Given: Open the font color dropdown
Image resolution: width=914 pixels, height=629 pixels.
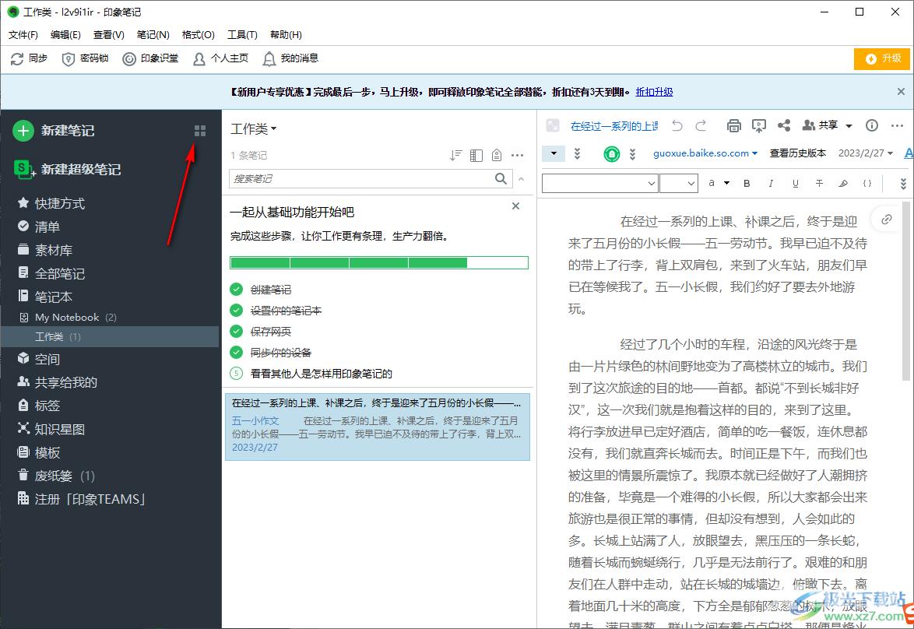Looking at the screenshot, I should [x=726, y=183].
